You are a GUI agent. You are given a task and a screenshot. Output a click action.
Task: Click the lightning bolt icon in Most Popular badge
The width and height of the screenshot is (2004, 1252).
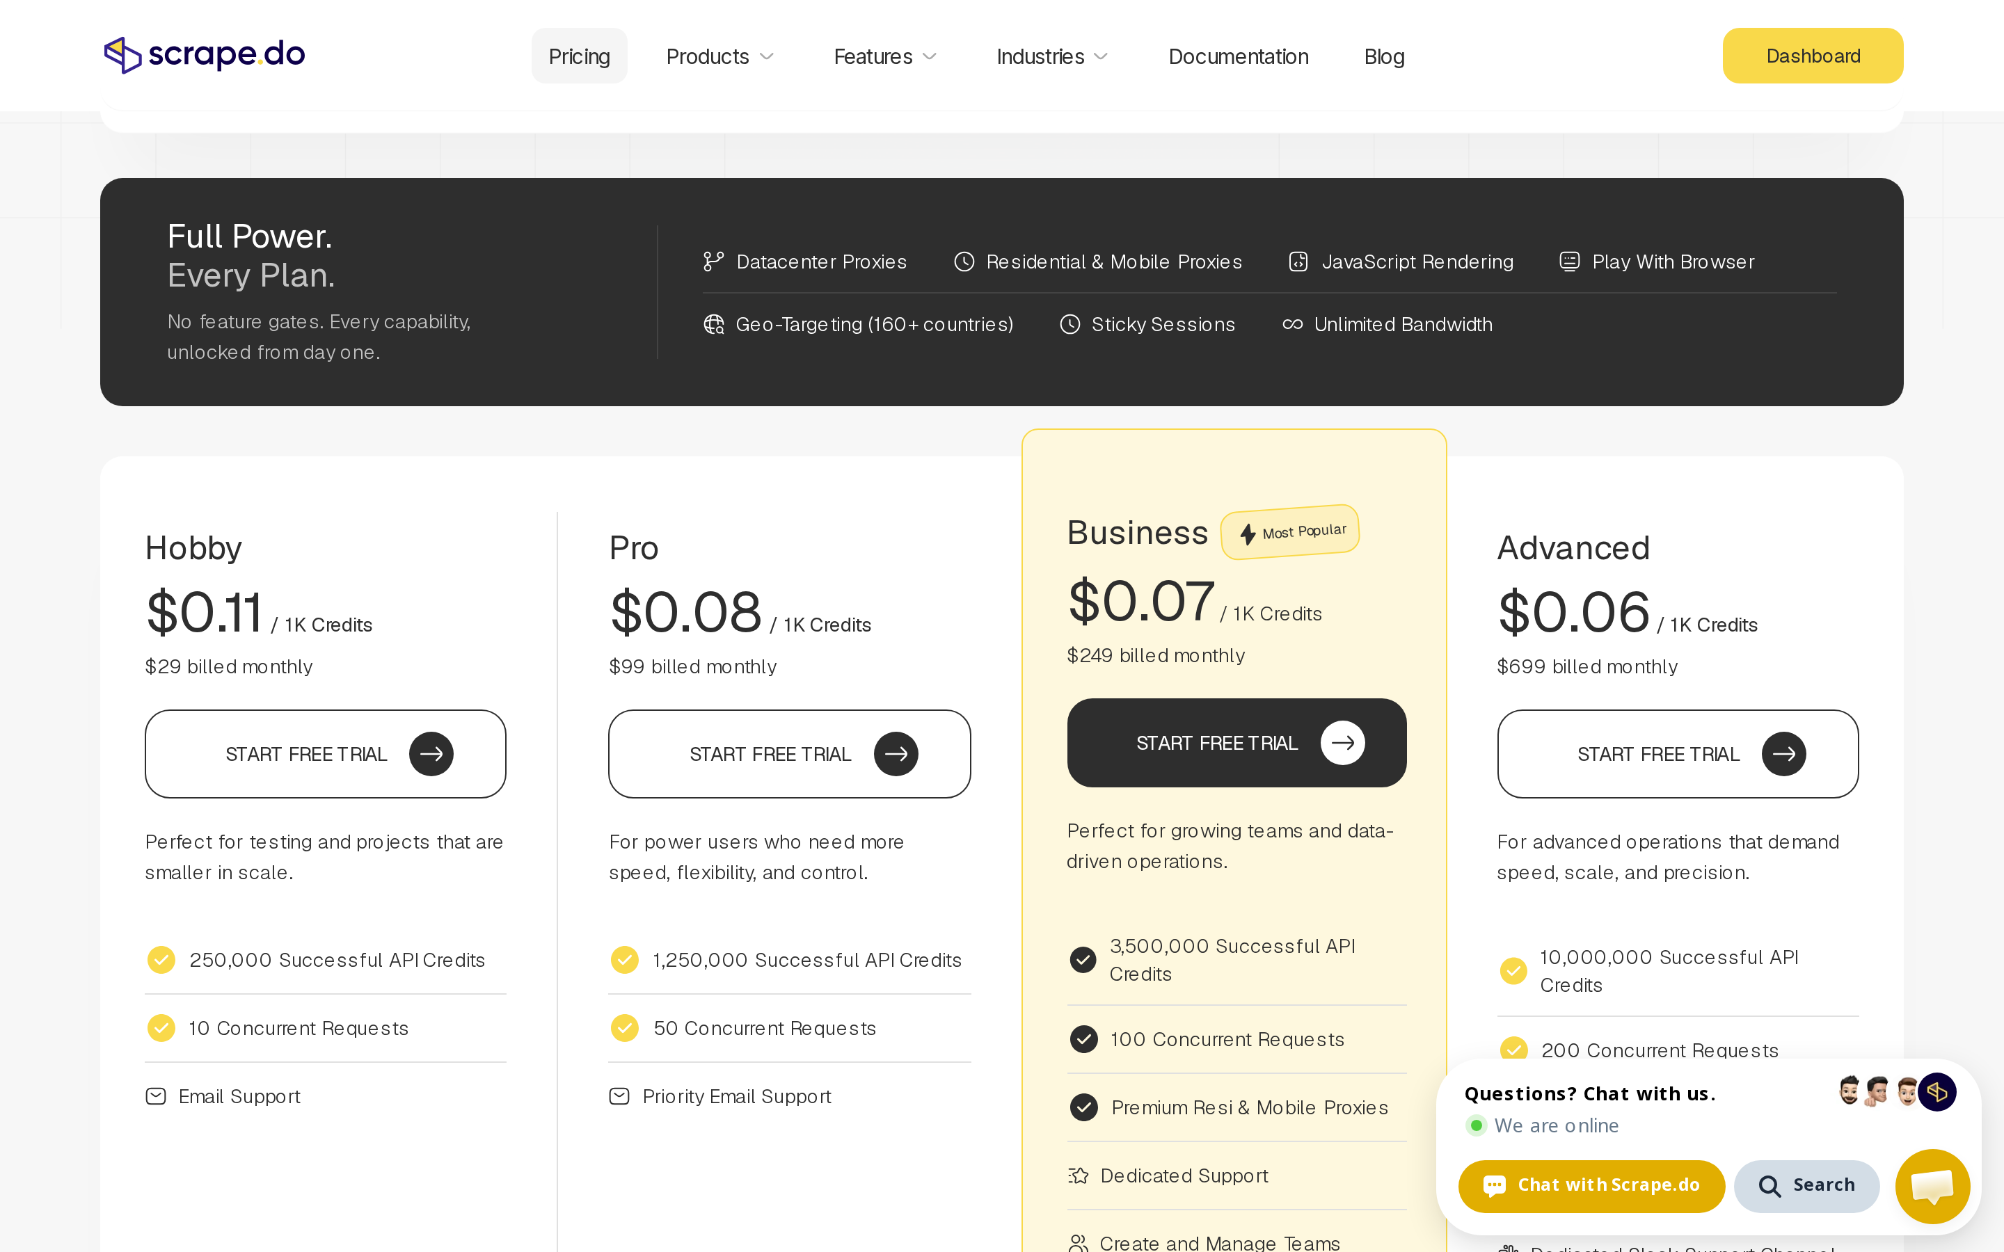1247,535
